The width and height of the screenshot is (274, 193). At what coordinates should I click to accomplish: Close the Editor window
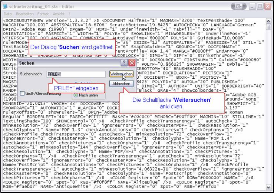pyautogui.click(x=268, y=6)
